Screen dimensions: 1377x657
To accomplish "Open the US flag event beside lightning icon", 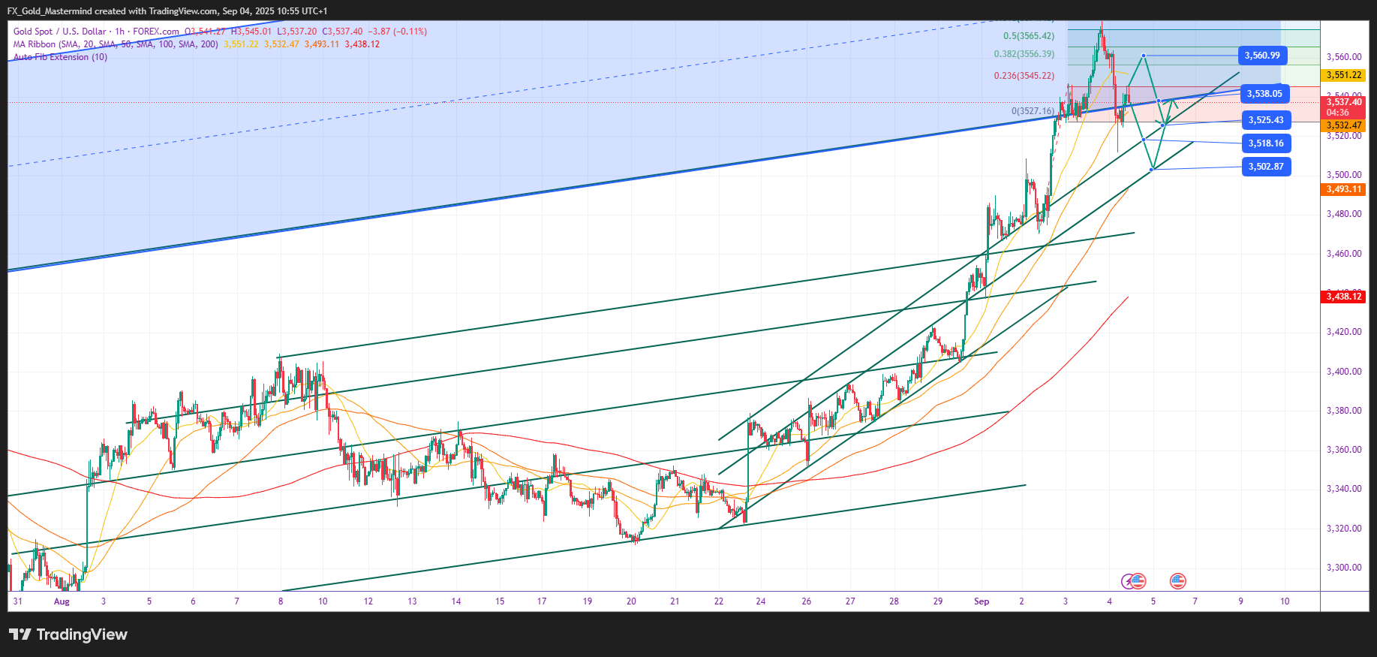I will pos(1138,580).
